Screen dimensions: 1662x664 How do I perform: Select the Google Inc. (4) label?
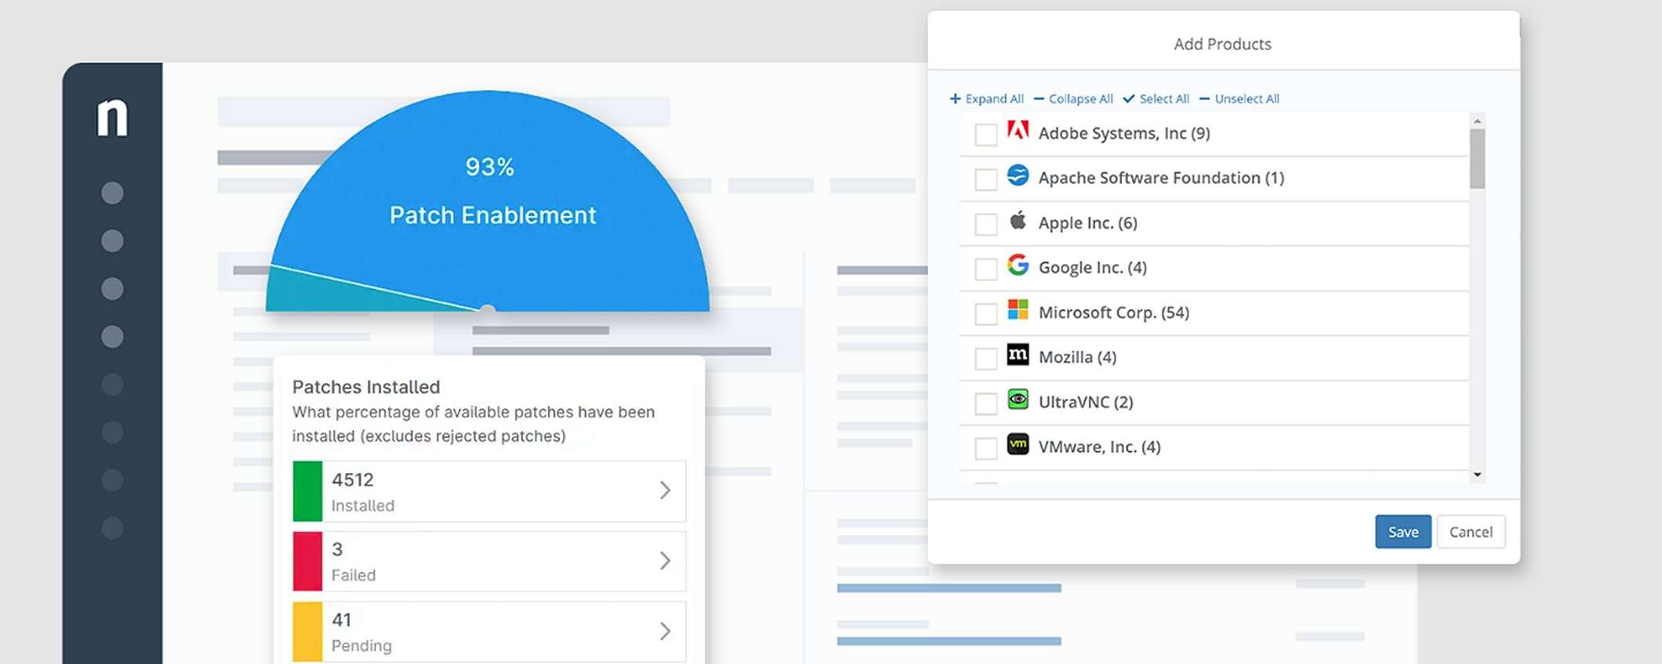point(1092,268)
